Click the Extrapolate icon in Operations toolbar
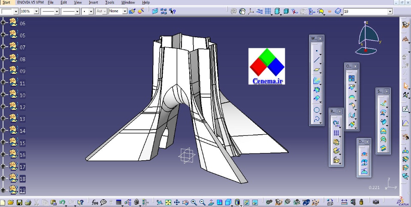This screenshot has width=411, height=207. coord(351,124)
